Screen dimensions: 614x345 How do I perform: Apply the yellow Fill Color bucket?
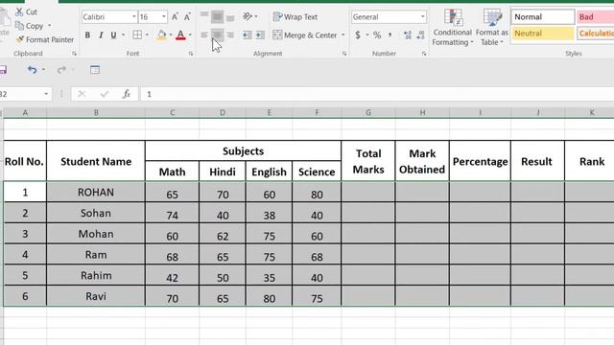pos(161,35)
